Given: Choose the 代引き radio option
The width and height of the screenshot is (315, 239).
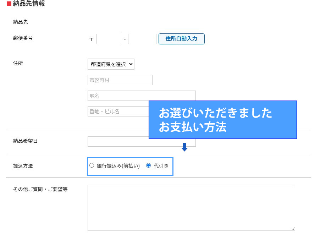Looking at the screenshot, I should click(149, 165).
